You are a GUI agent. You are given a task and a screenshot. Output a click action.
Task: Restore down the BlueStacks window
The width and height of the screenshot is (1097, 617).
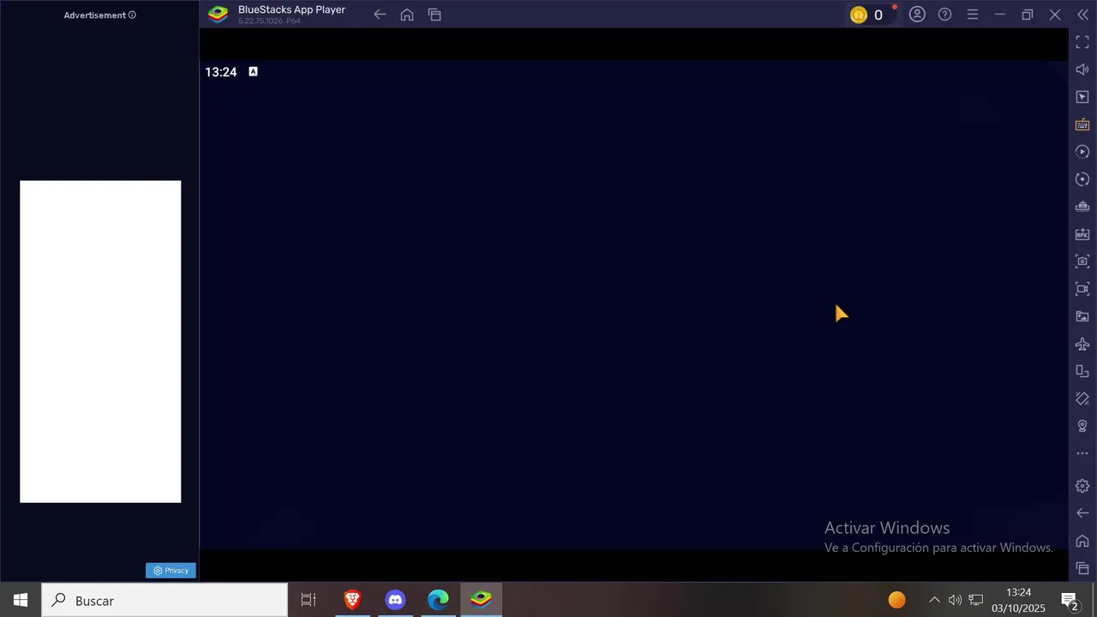(1027, 15)
